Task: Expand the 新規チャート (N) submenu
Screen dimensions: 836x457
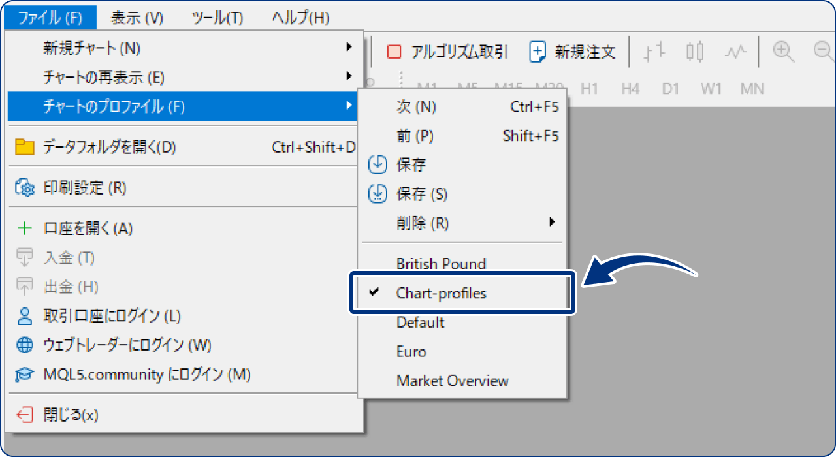Action: (x=184, y=48)
